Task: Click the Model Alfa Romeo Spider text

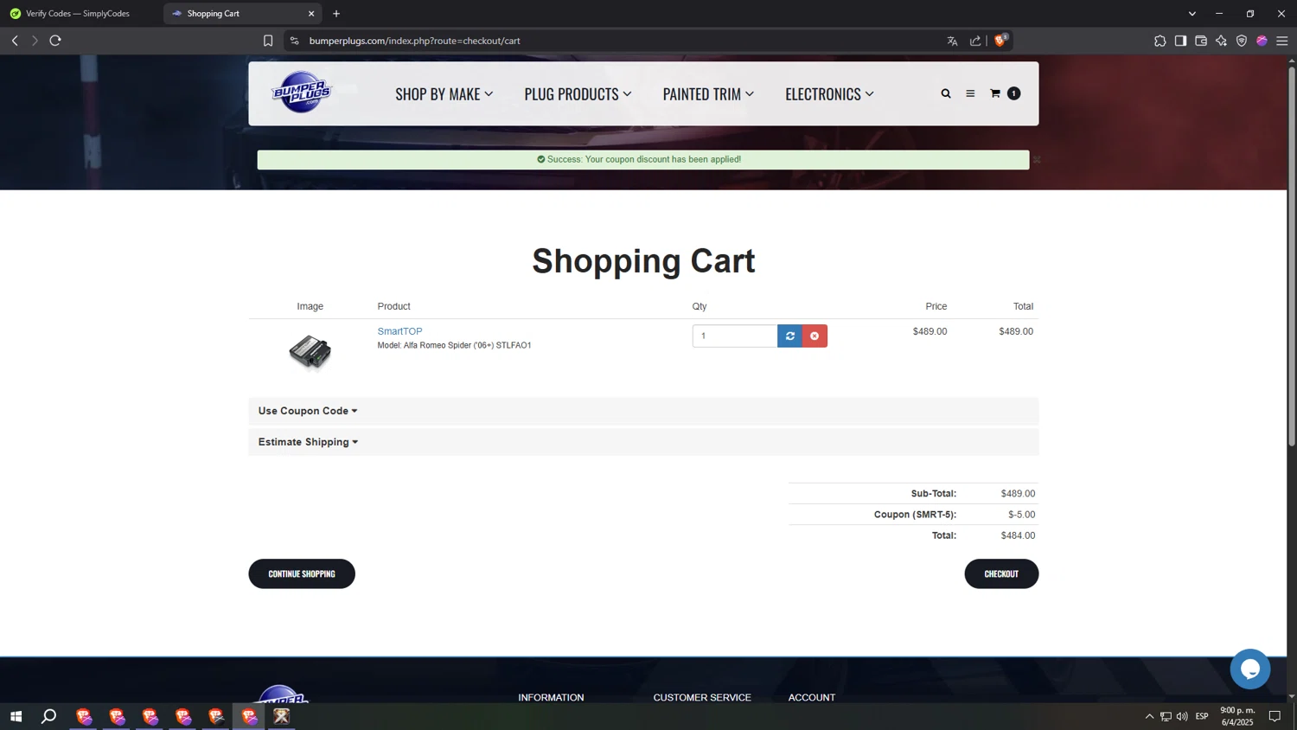Action: (x=454, y=345)
